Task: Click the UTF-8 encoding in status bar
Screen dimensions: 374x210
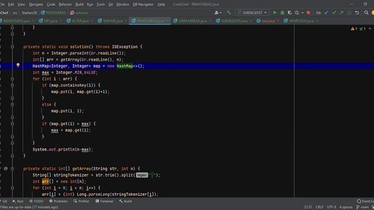Action: tap(331, 207)
